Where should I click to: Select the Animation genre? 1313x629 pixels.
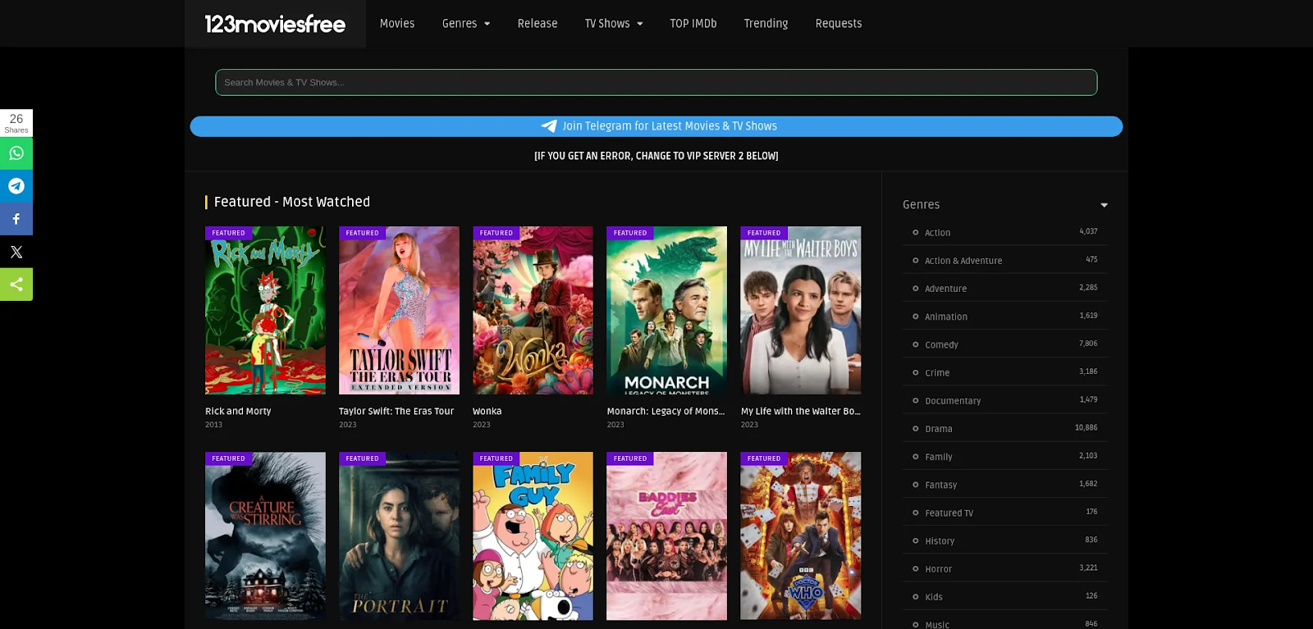pyautogui.click(x=946, y=317)
